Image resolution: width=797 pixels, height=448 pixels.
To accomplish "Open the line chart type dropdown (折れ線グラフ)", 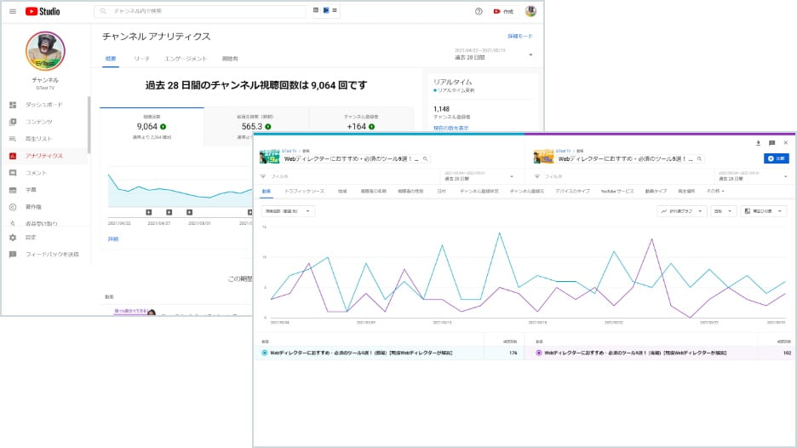I will pos(681,210).
